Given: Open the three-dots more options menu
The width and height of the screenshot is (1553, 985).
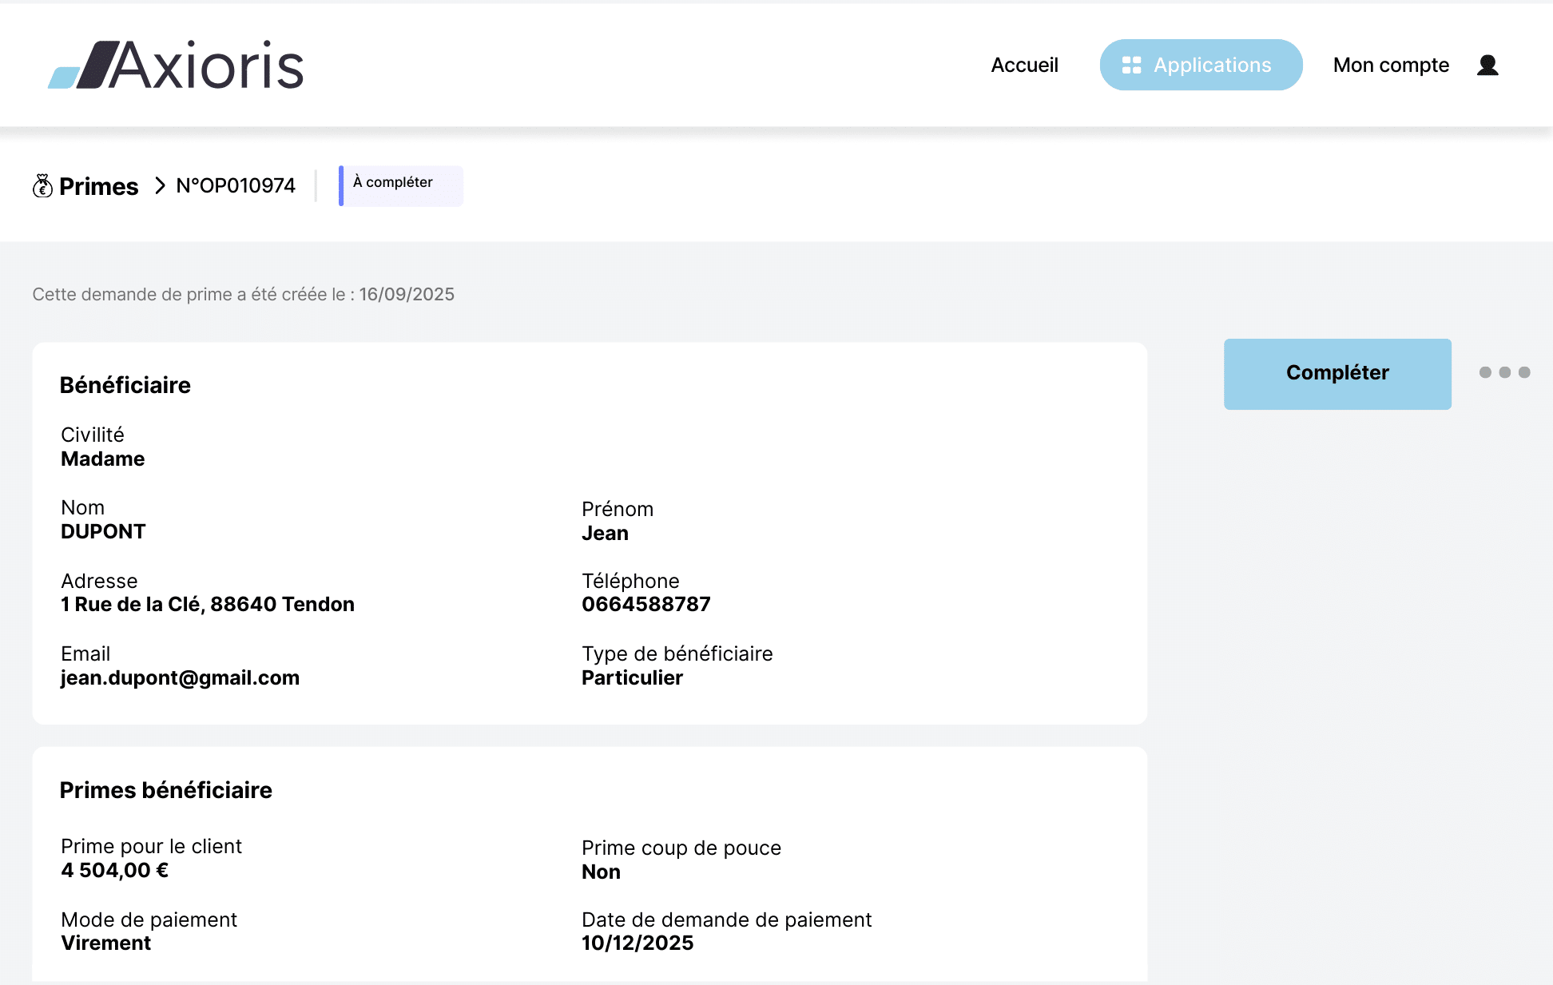Looking at the screenshot, I should [x=1504, y=372].
